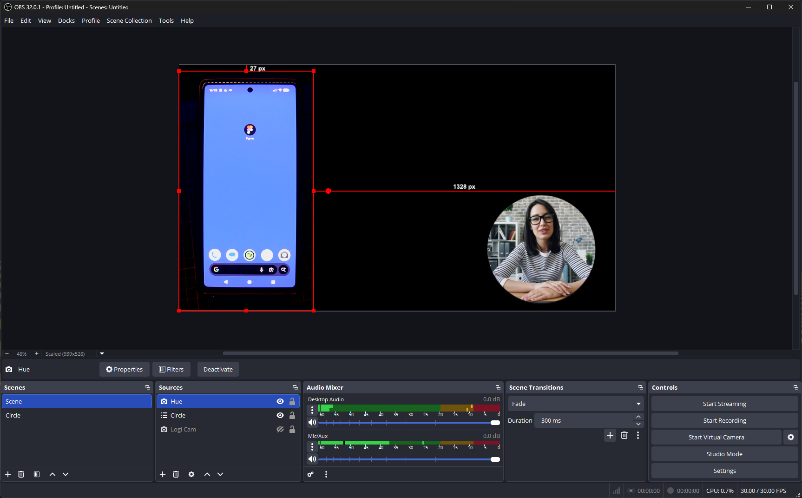Unlock the Circle source lock
Screen dimensions: 802x498
point(292,415)
